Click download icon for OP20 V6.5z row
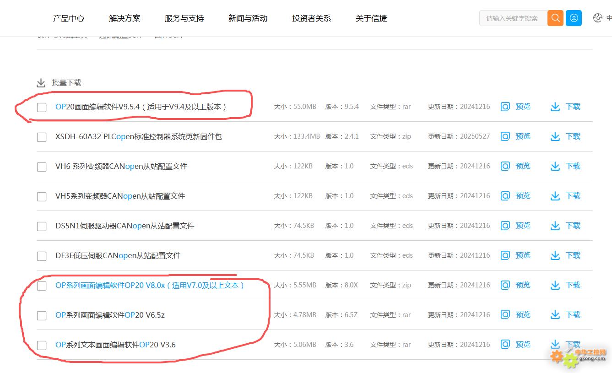The width and height of the screenshot is (612, 373). point(555,315)
